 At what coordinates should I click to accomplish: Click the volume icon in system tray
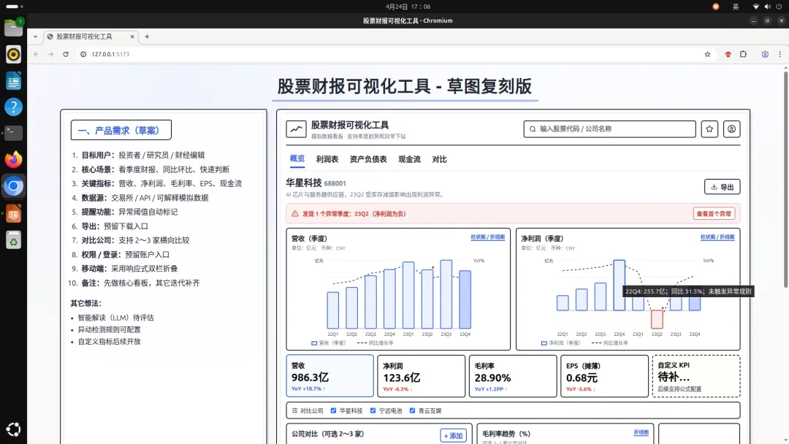pos(767,7)
